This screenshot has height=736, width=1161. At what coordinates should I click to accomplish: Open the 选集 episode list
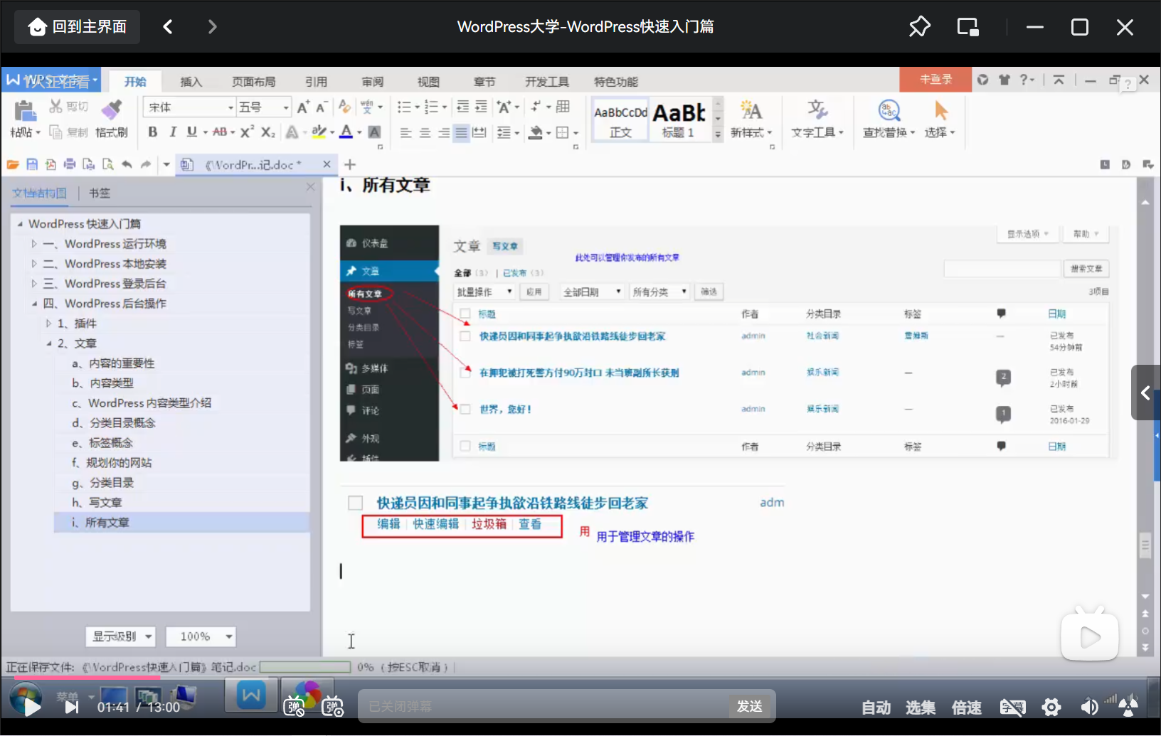(921, 708)
